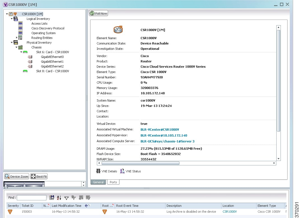Image resolution: width=299 pixels, height=218 pixels.
Task: Switch to the Ports tab
Action: pos(113,182)
